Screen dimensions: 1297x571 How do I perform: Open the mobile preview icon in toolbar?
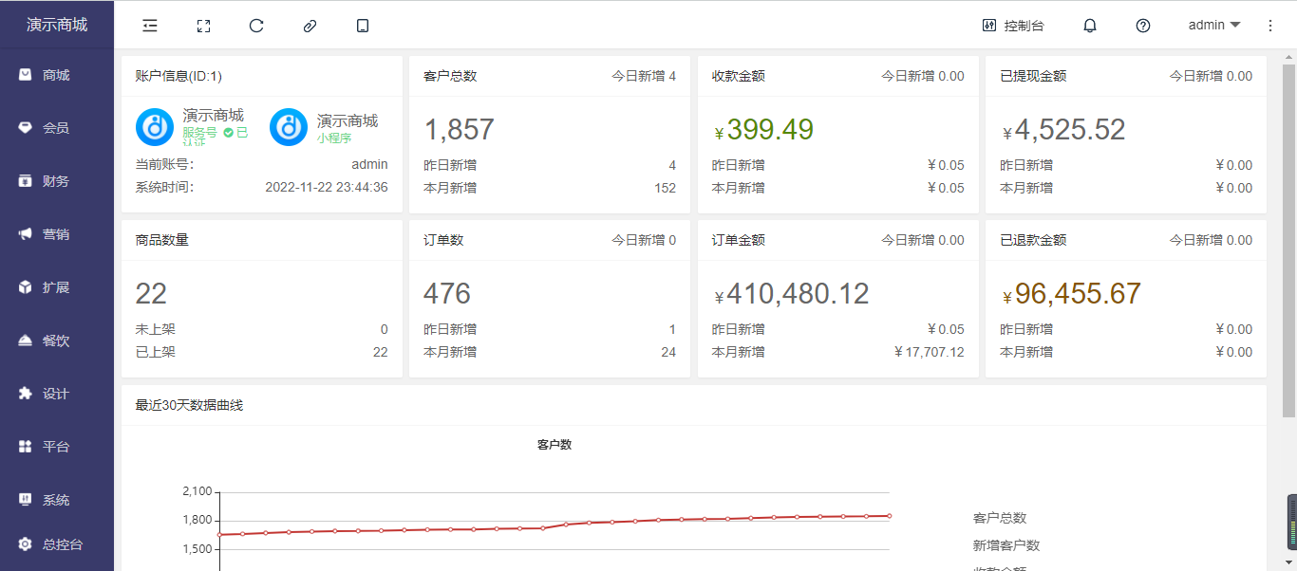click(363, 26)
